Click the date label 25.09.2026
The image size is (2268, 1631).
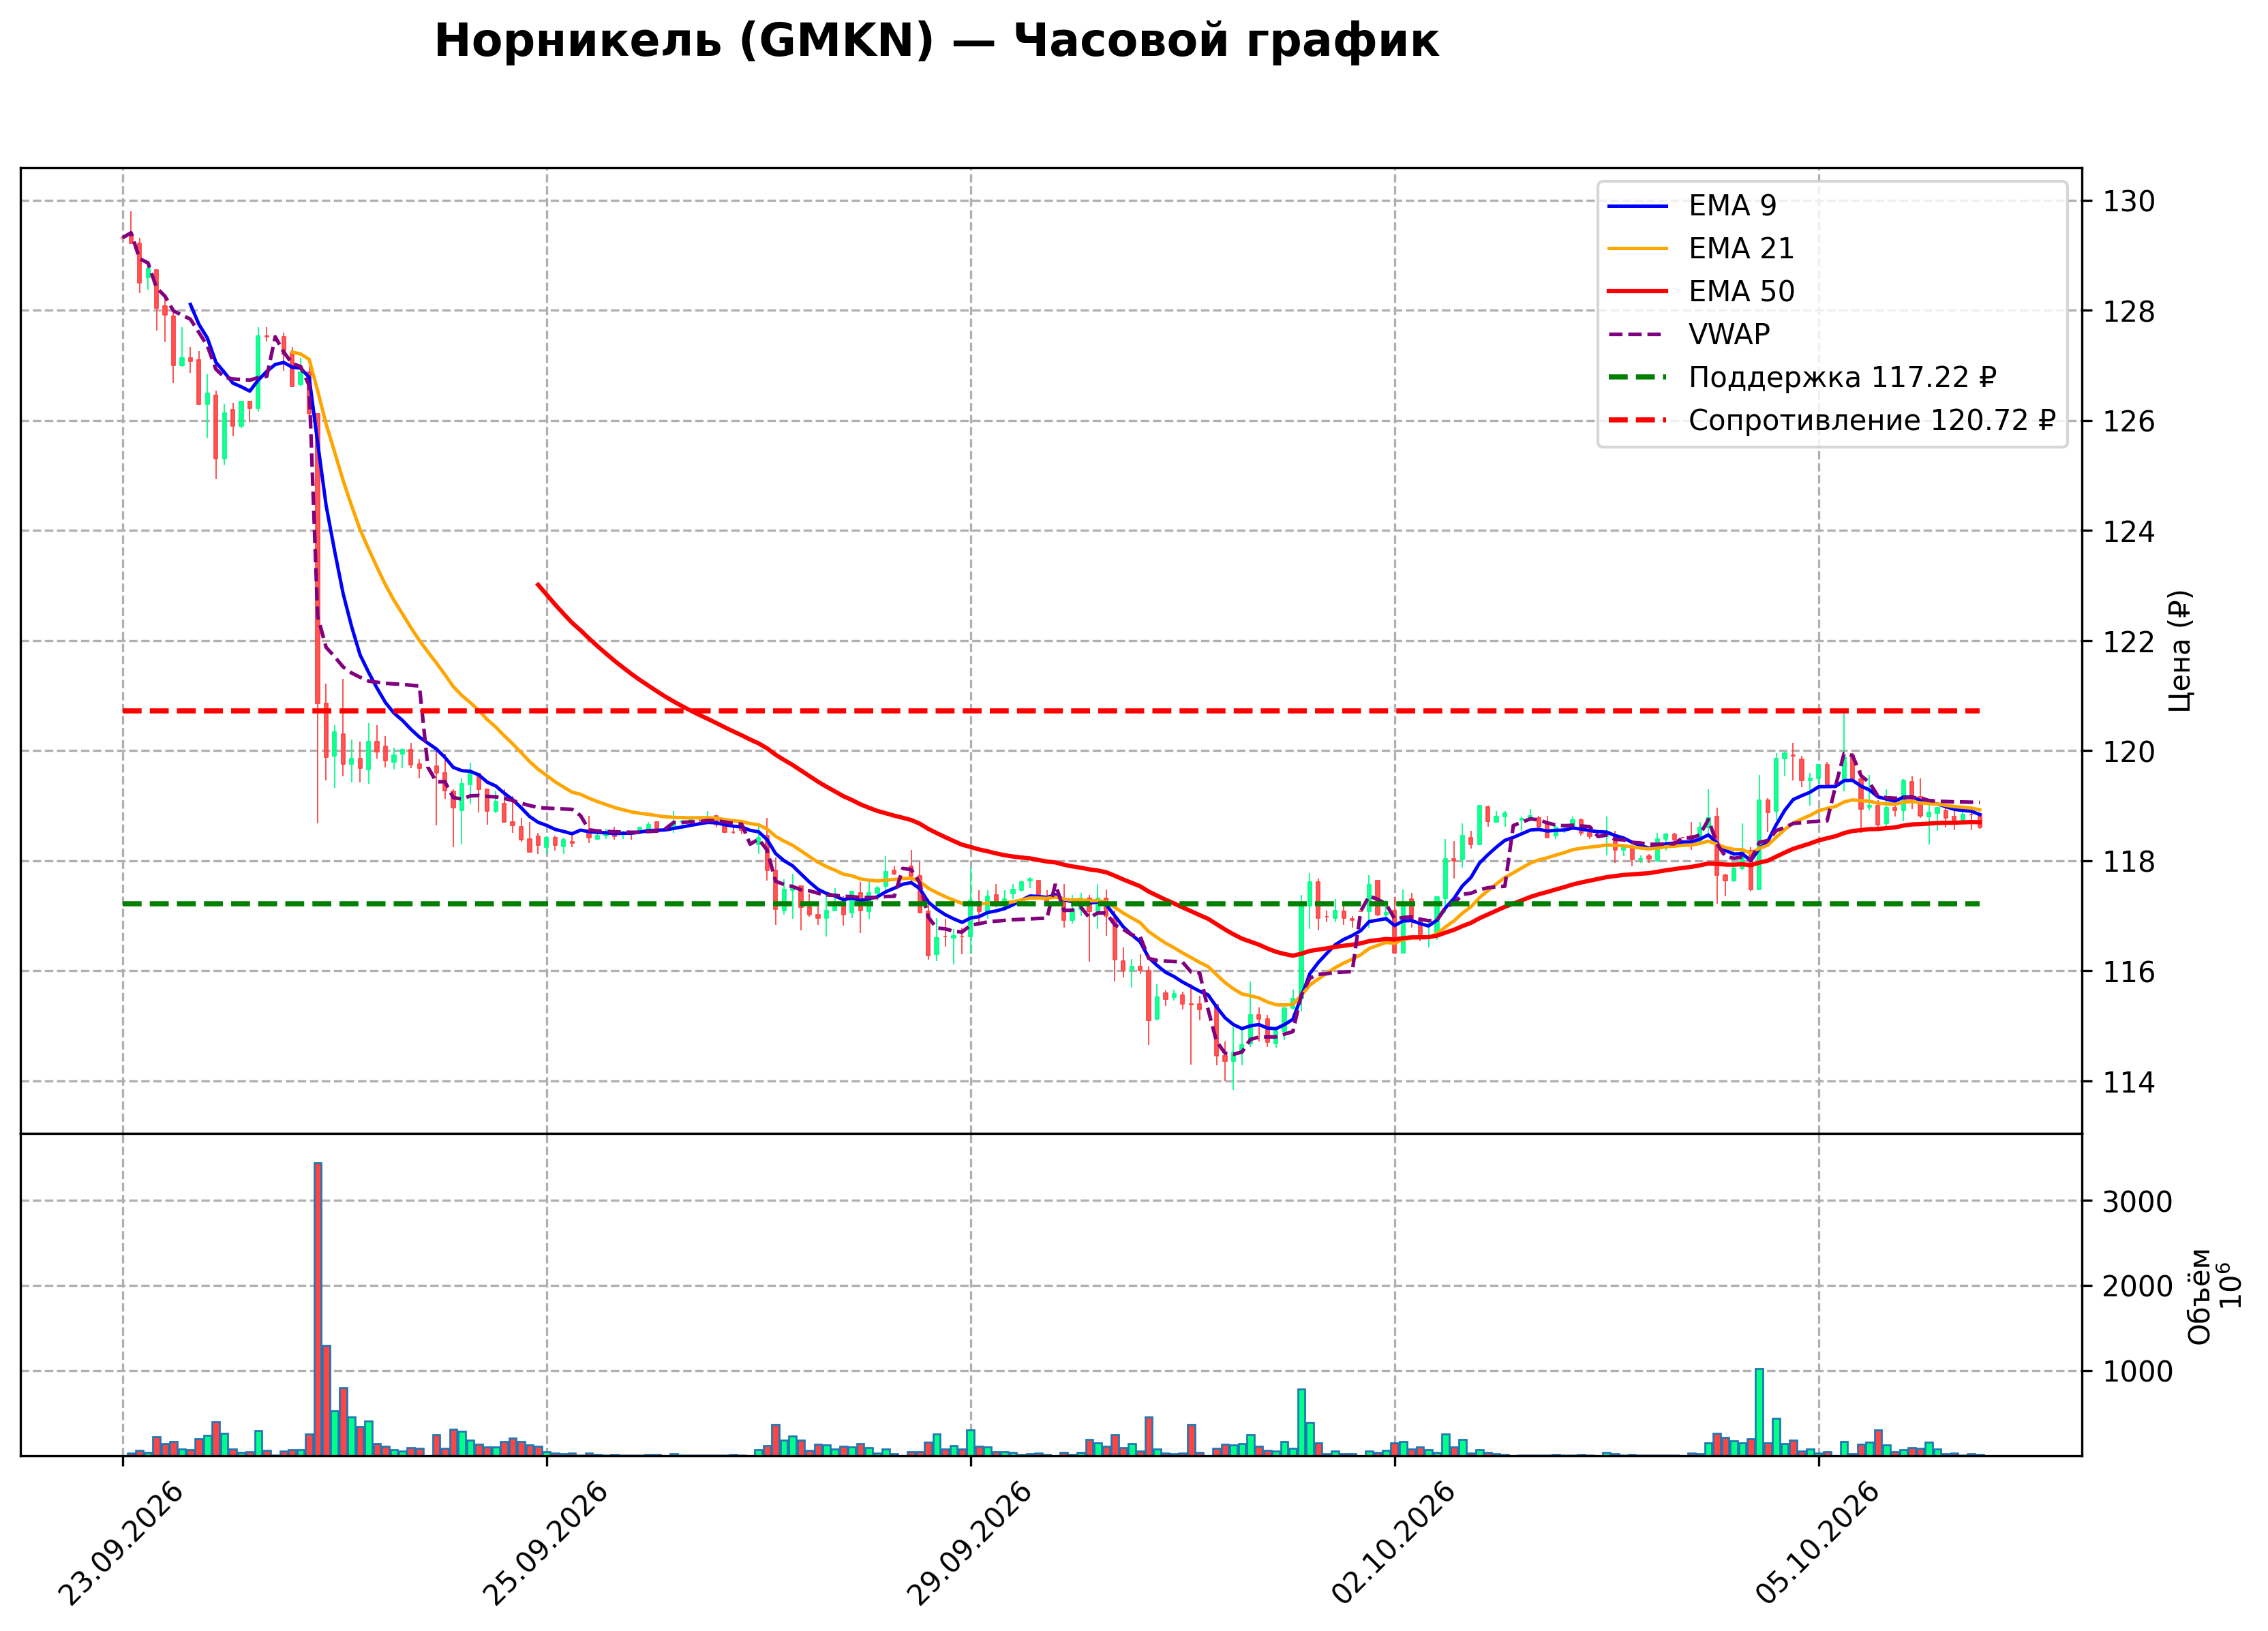click(x=544, y=1544)
